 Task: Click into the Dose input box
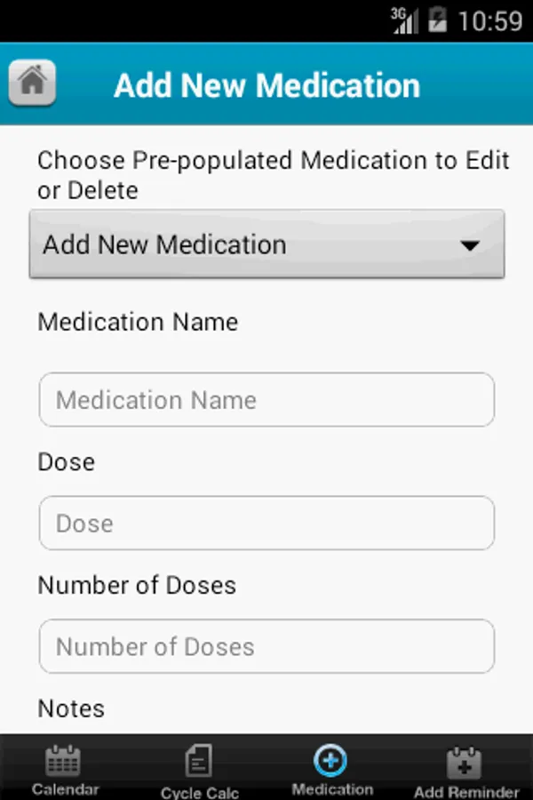[x=266, y=523]
